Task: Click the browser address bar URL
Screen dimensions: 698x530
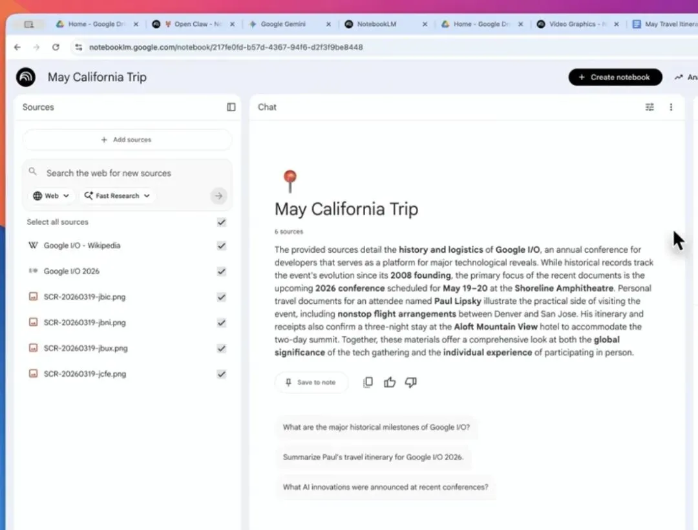Action: tap(226, 47)
